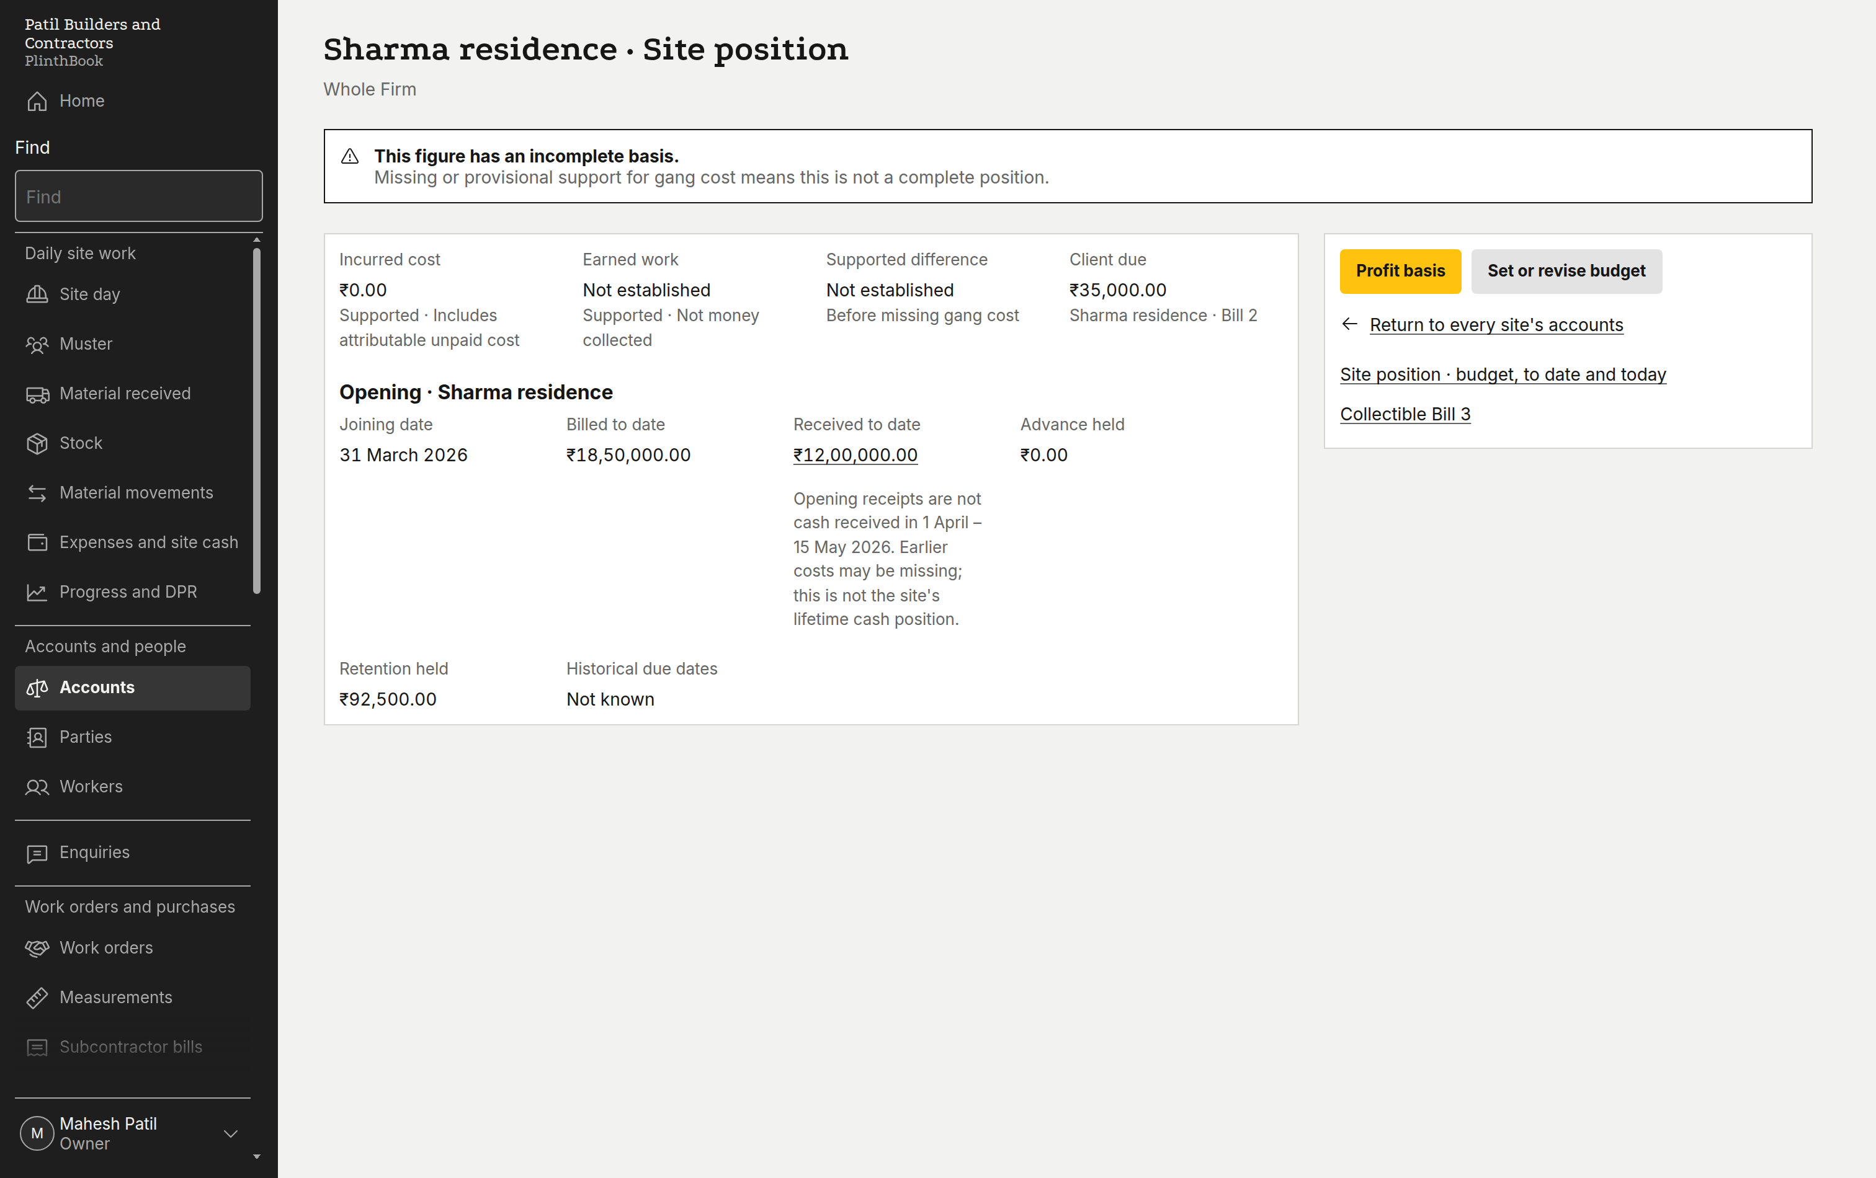Open Measurements menu item

[x=132, y=998]
